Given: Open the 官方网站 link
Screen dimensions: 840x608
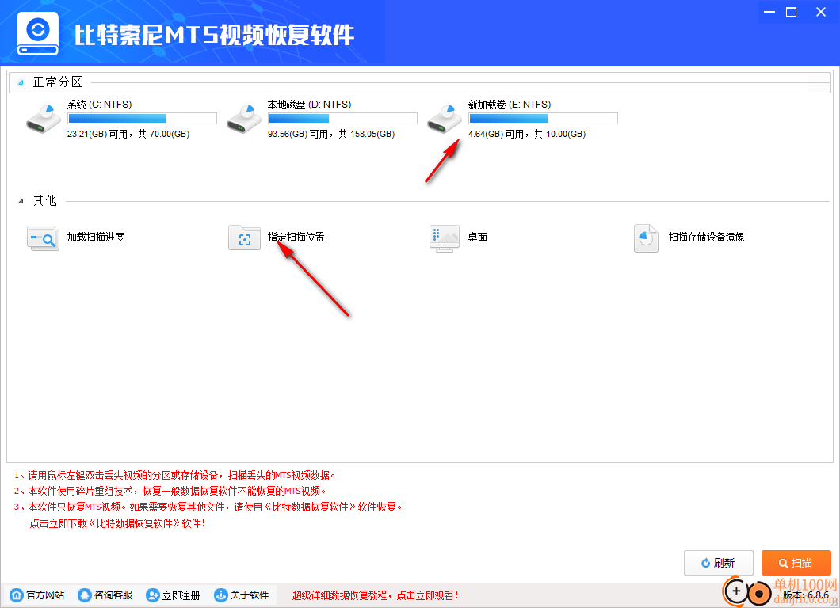Looking at the screenshot, I should click(x=45, y=595).
